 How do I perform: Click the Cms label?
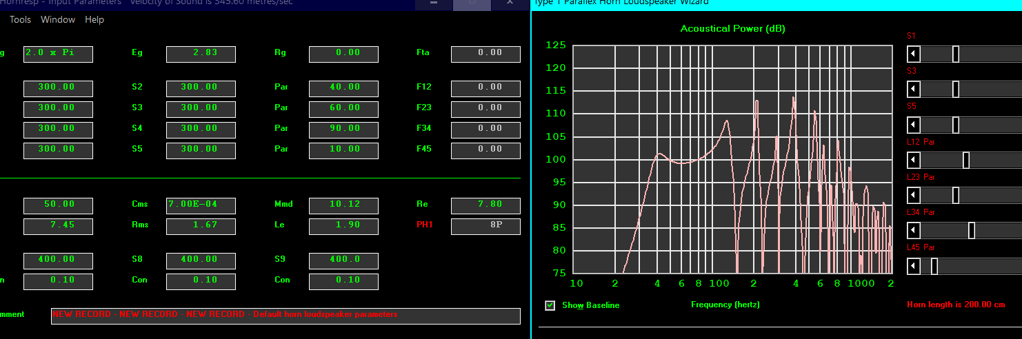140,204
